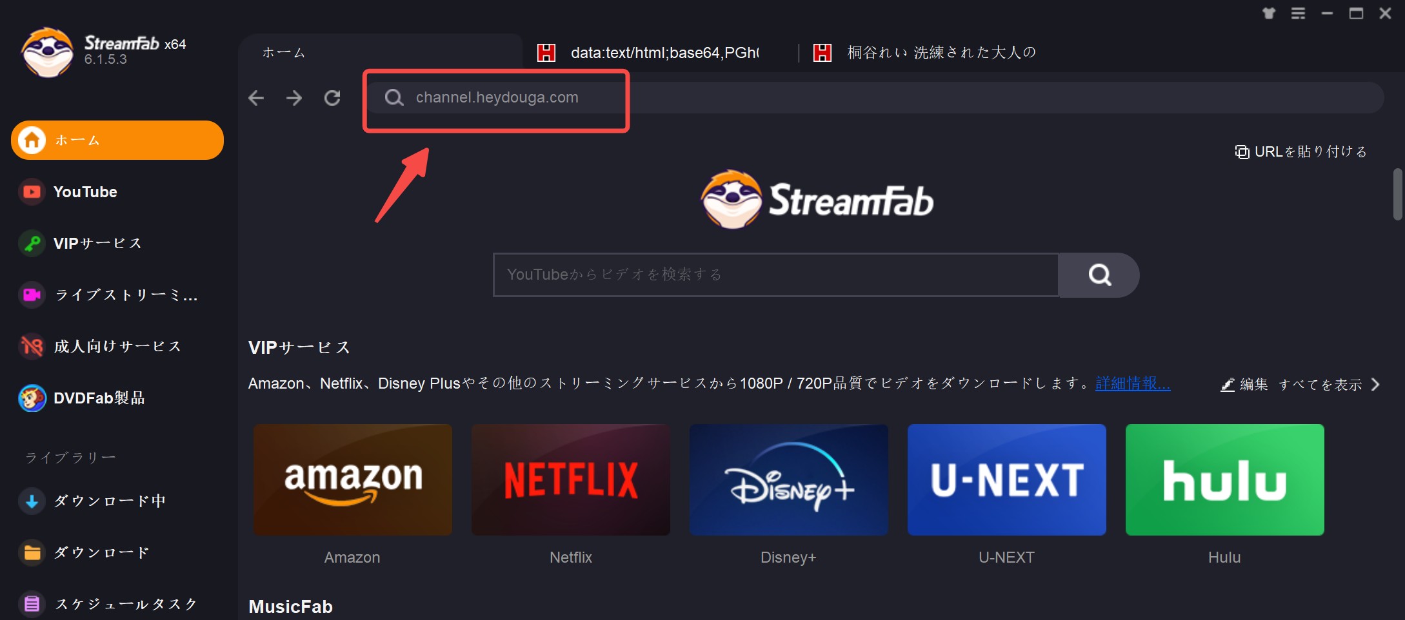Click the 6.1.5.3 version text
Screen dimensions: 1405x620
click(x=106, y=59)
